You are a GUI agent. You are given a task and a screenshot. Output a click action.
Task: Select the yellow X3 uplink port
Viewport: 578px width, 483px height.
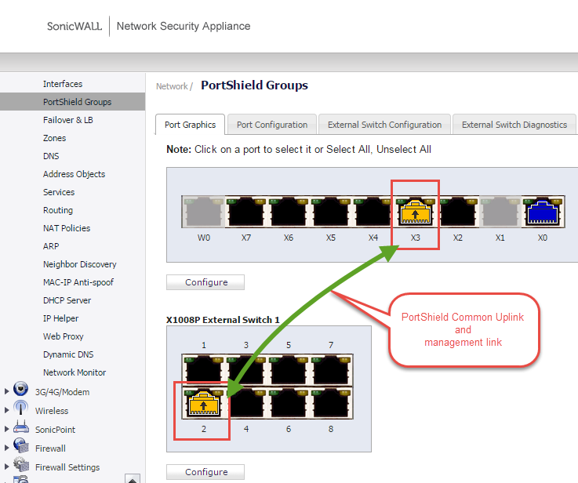416,212
